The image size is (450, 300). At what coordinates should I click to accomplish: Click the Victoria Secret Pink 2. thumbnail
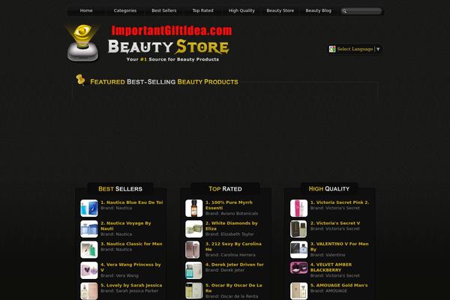click(x=298, y=208)
